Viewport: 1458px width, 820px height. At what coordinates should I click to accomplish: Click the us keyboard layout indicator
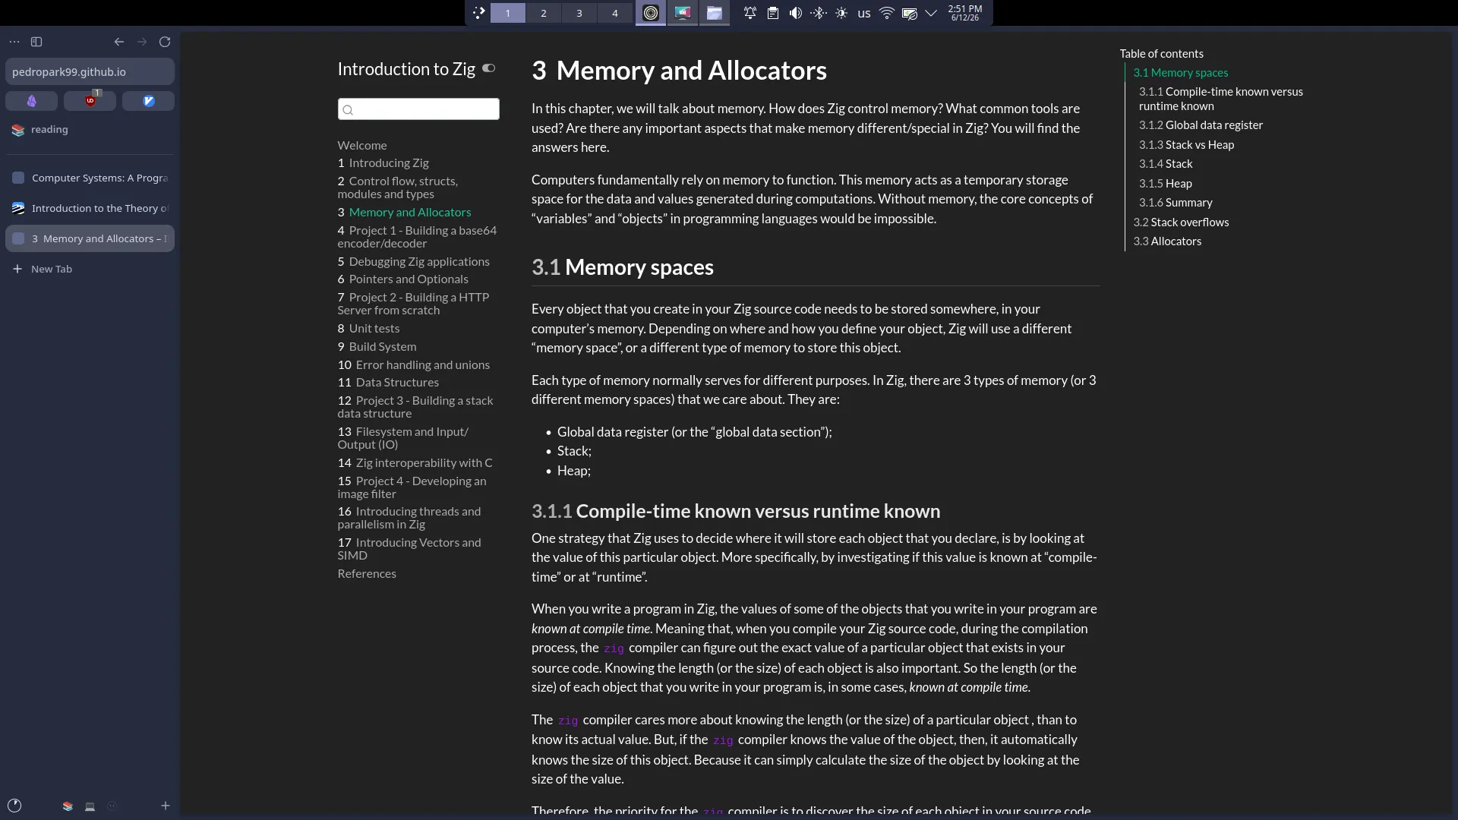click(x=864, y=13)
